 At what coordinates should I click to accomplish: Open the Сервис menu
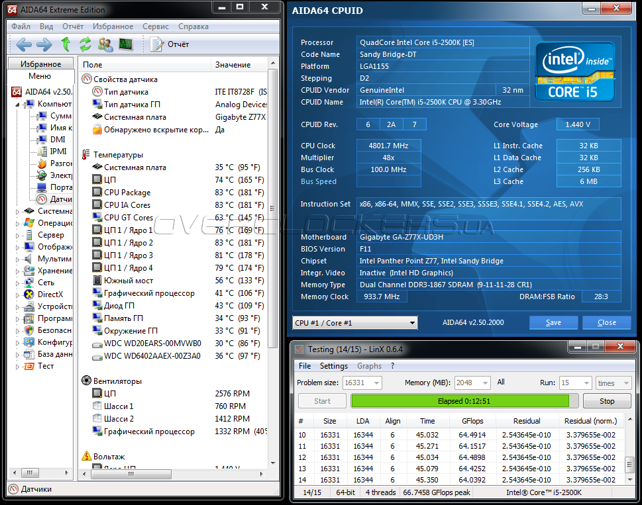click(156, 26)
